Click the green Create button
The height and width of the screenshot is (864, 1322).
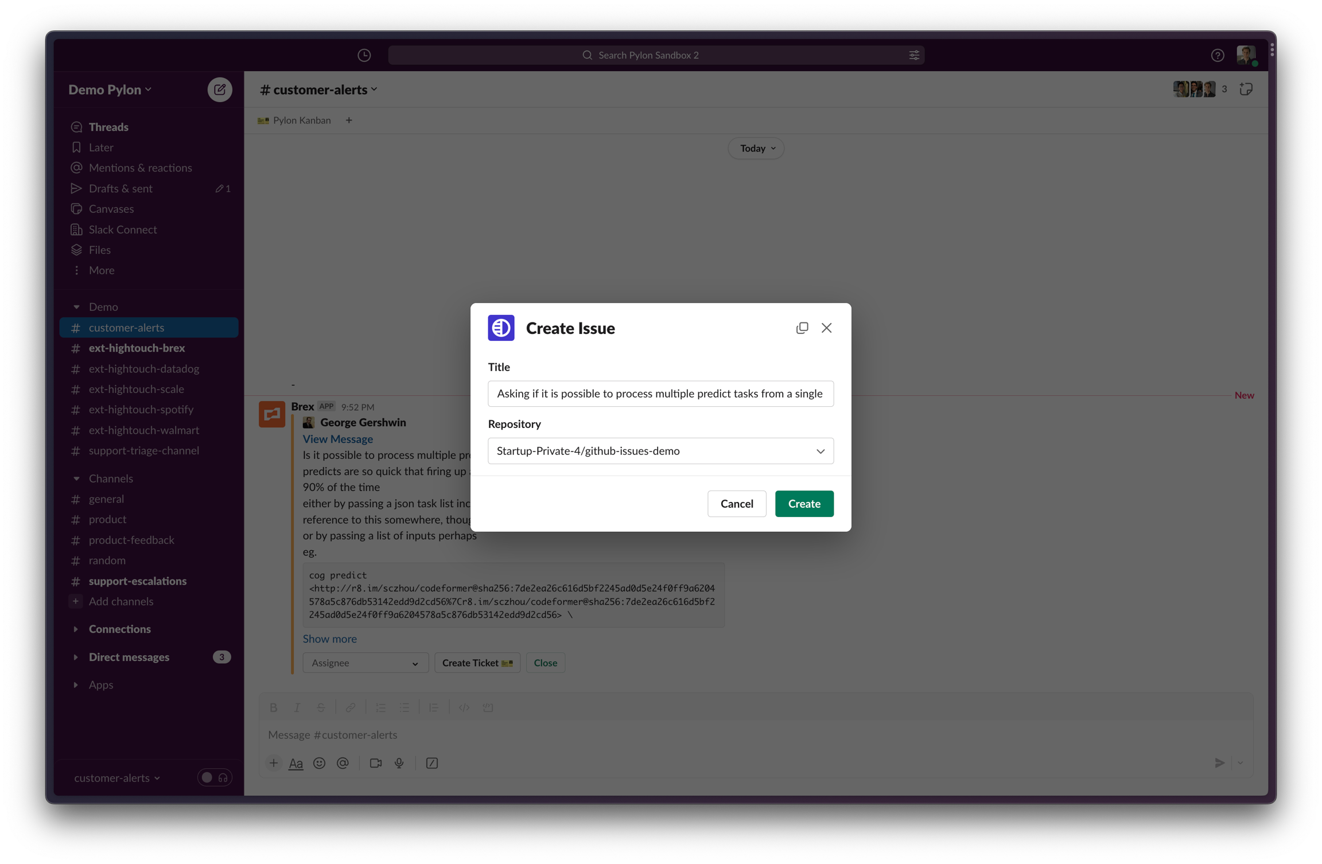804,504
